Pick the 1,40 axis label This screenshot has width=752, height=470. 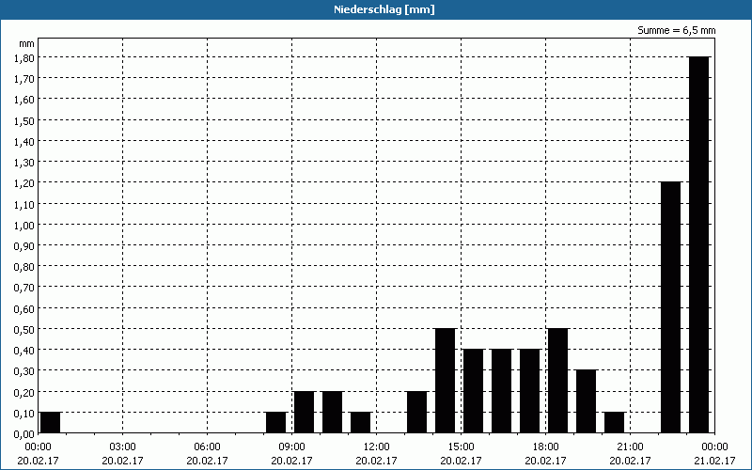pyautogui.click(x=24, y=142)
